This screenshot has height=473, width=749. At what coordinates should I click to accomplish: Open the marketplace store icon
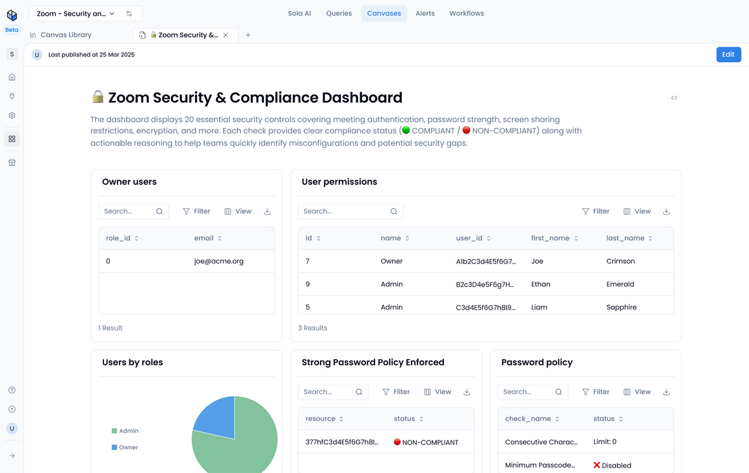pyautogui.click(x=12, y=163)
